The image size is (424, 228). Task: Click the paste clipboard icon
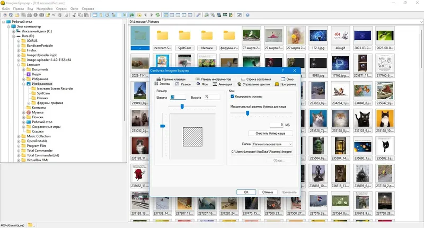(x=86, y=15)
